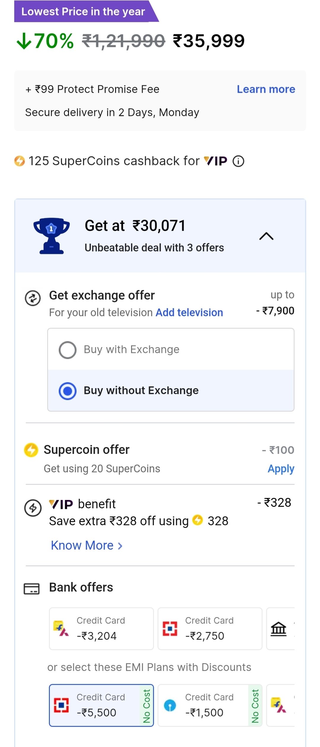Choose HDFC Credit Card -₹2,750 offer
The width and height of the screenshot is (320, 747).
point(210,629)
